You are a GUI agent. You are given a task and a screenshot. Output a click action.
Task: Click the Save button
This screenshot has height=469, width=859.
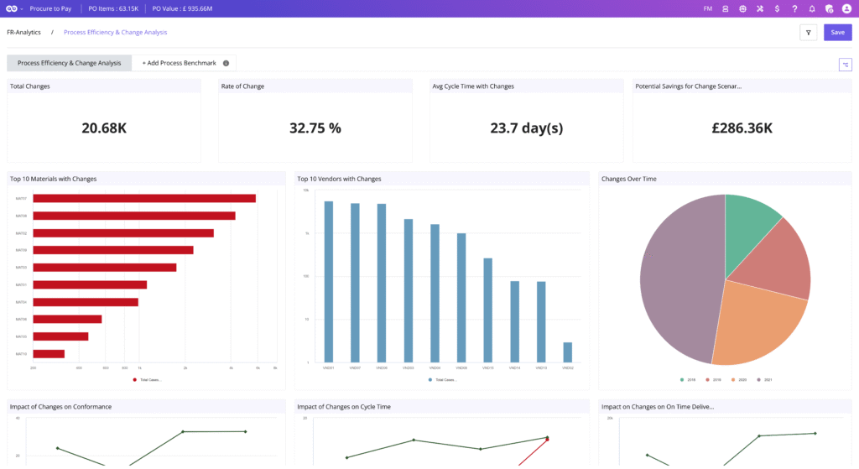point(837,33)
